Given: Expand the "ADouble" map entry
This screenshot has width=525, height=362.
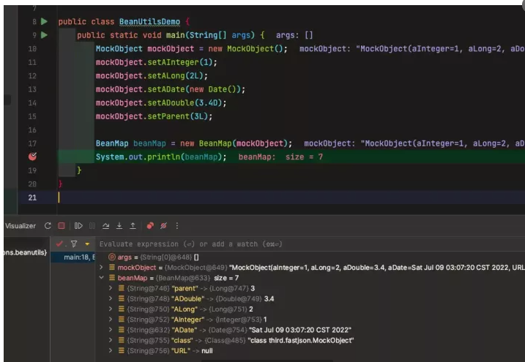Looking at the screenshot, I should click(x=111, y=298).
